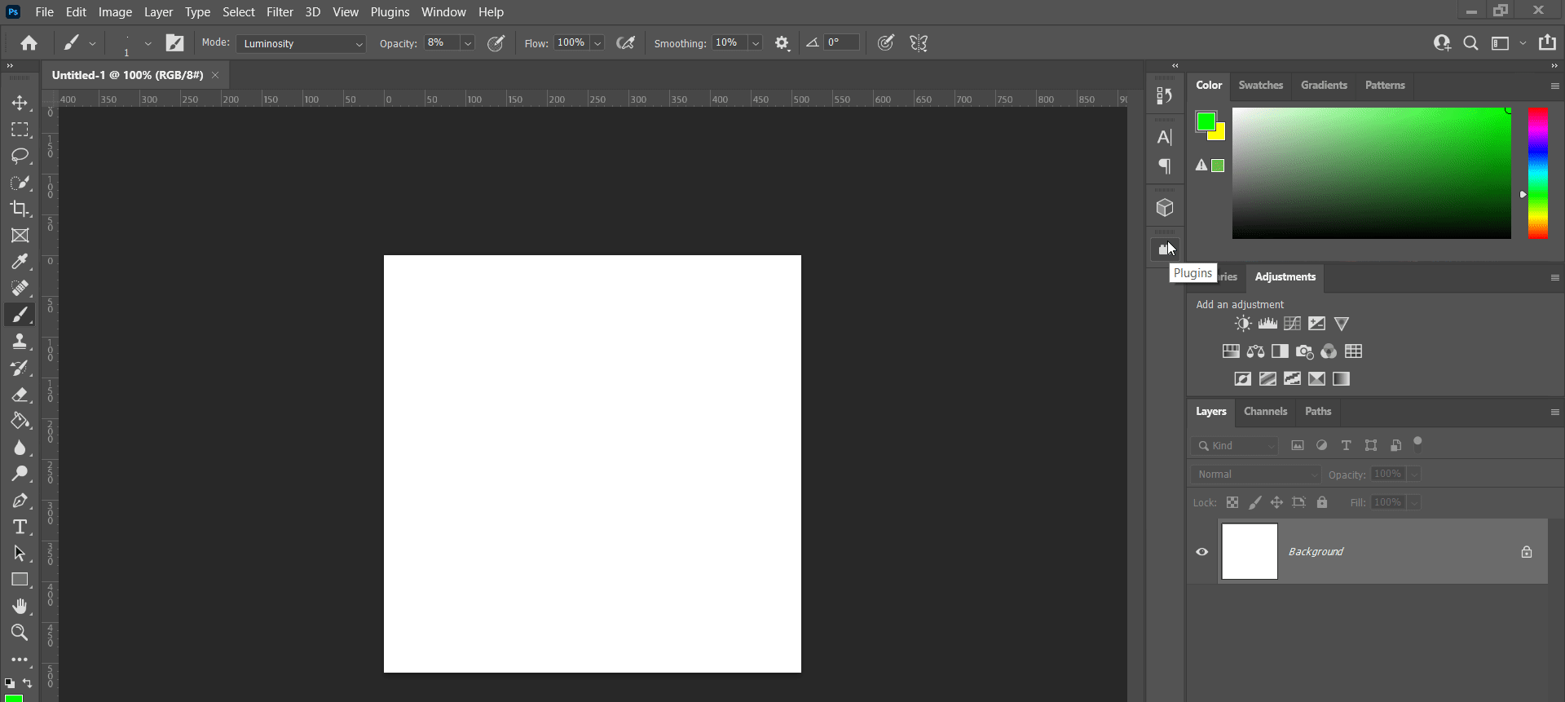The height and width of the screenshot is (702, 1565).
Task: Hide the Background layer visibility
Action: pyautogui.click(x=1201, y=552)
